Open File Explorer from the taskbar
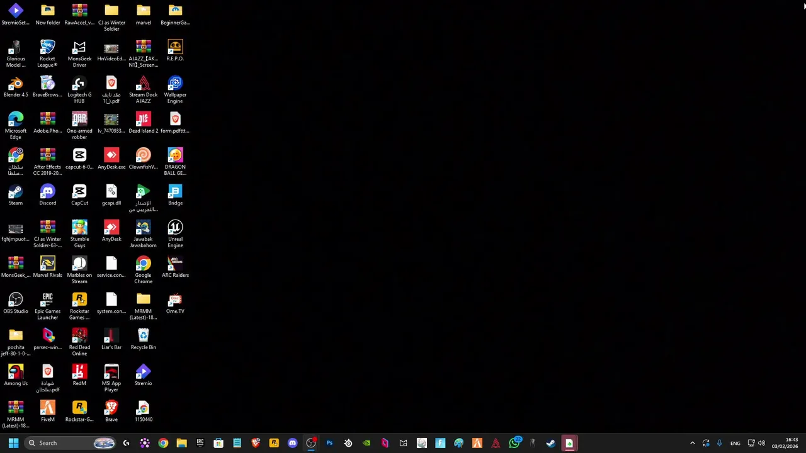Screen dimensions: 806x453 coord(181,443)
